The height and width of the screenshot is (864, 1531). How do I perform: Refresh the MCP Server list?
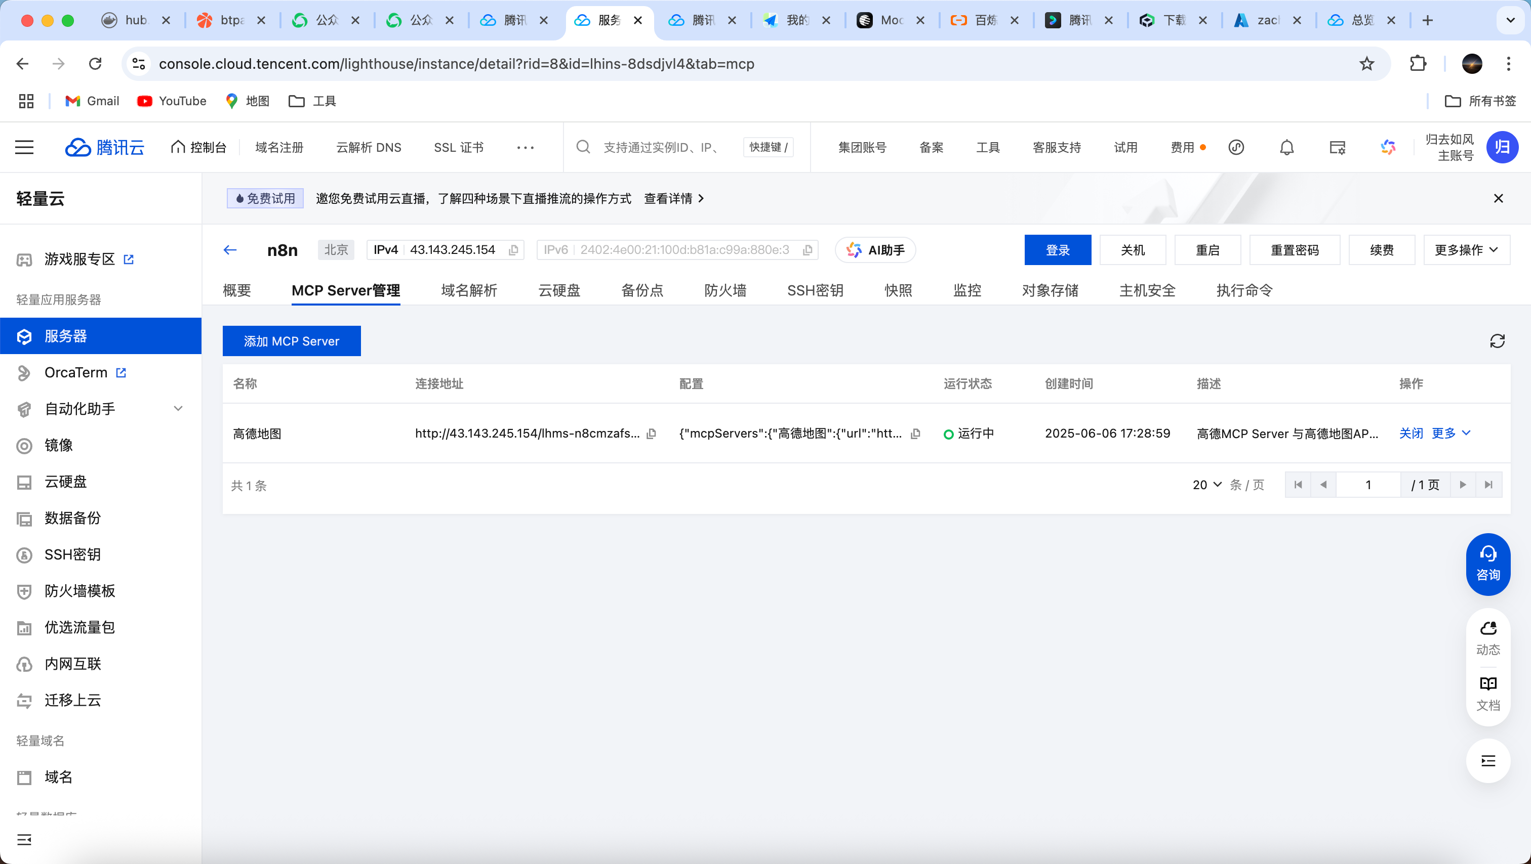point(1497,341)
